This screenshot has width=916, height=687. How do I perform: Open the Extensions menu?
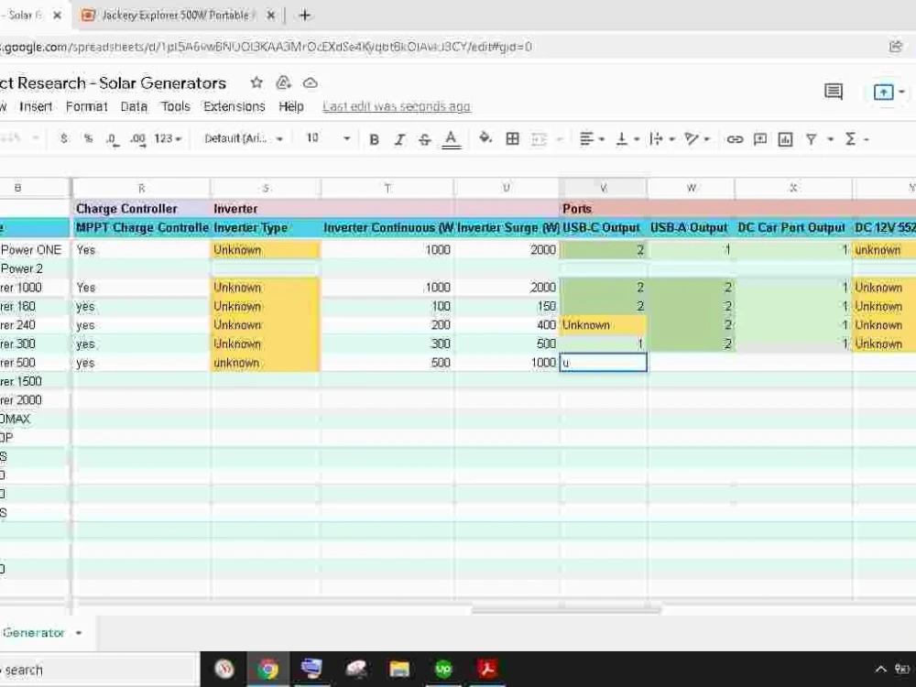(234, 106)
